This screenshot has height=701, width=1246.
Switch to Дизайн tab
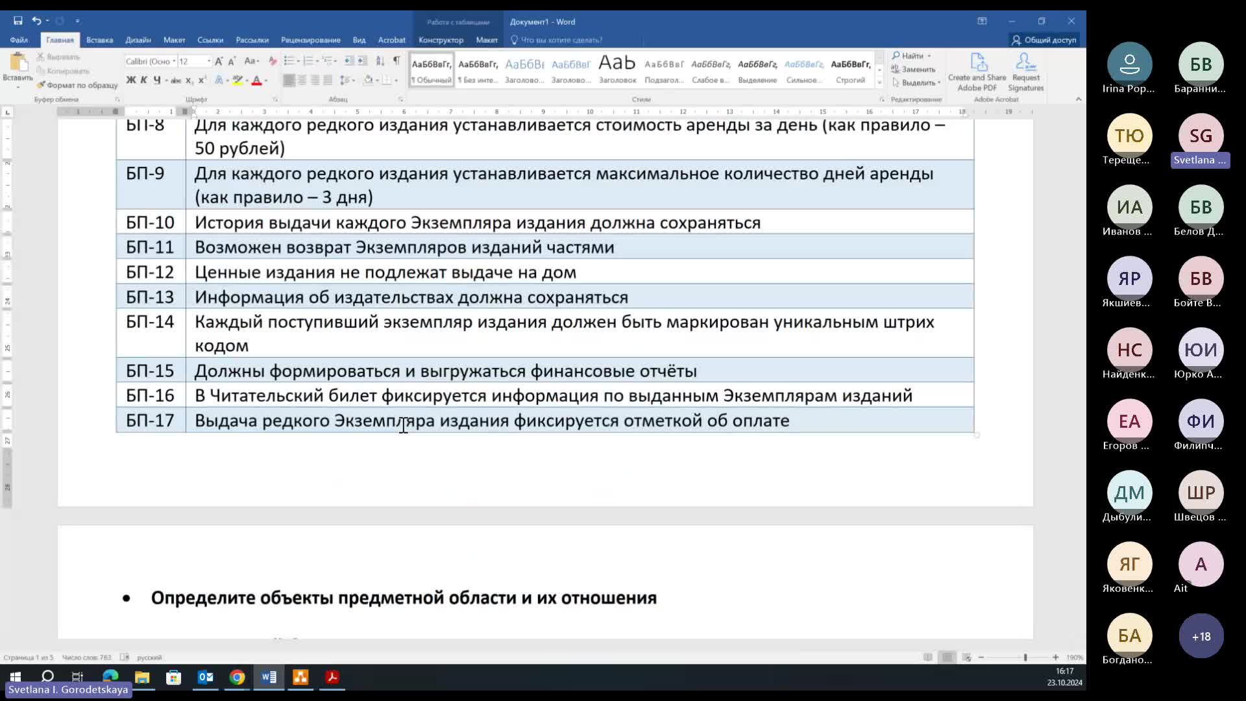coord(138,40)
